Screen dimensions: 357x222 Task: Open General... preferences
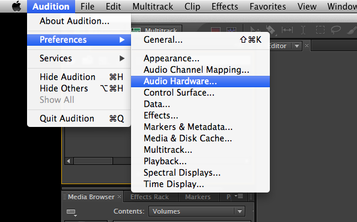(x=200, y=40)
